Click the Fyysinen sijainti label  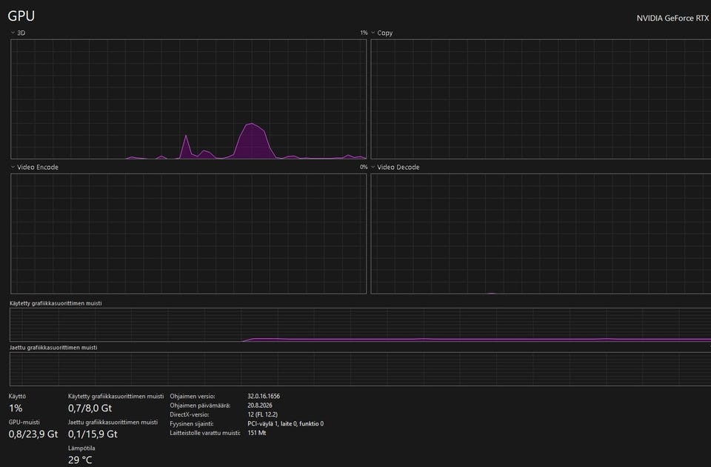point(191,423)
